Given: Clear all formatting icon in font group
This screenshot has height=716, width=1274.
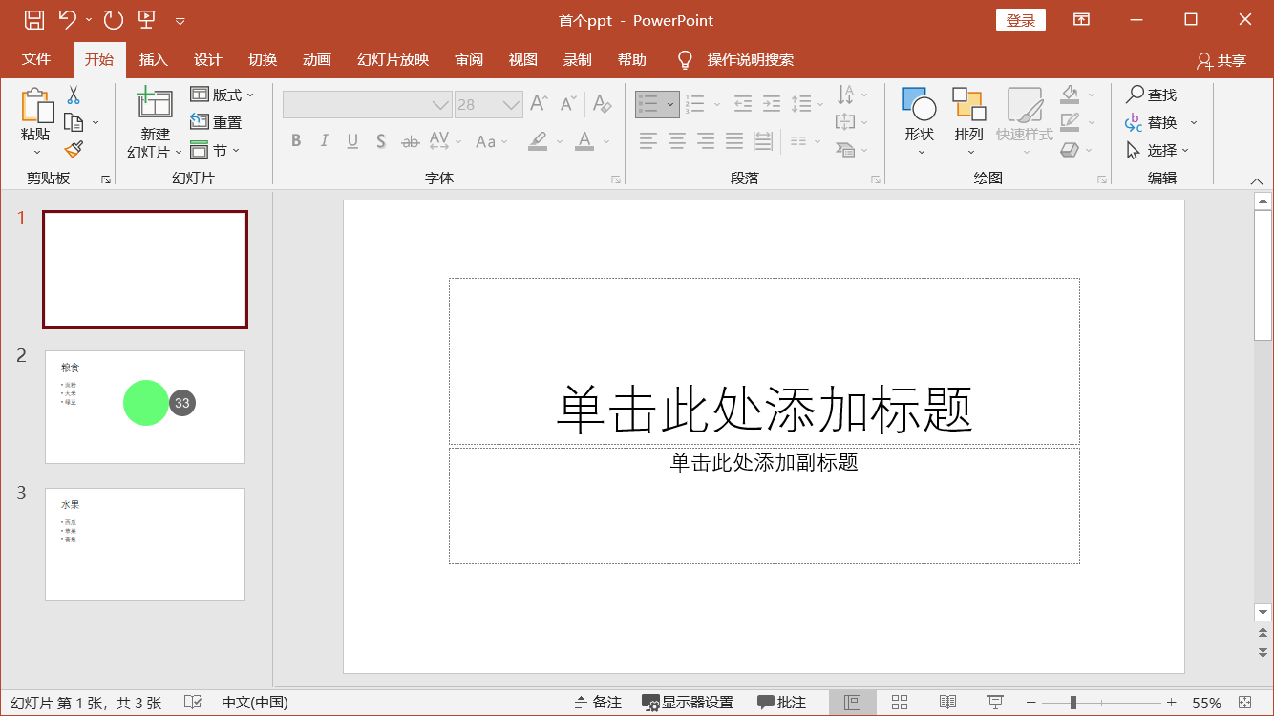Looking at the screenshot, I should (601, 103).
